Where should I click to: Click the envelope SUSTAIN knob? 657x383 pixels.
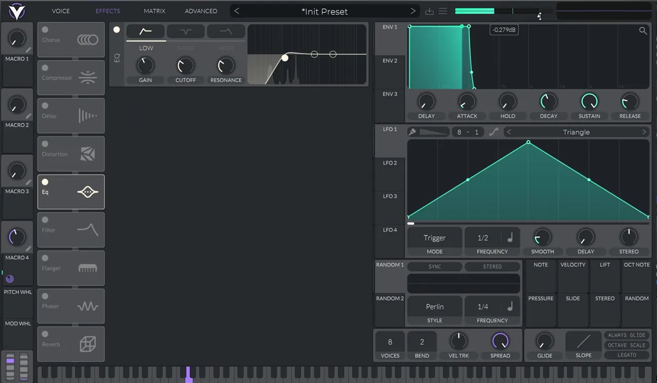click(589, 102)
